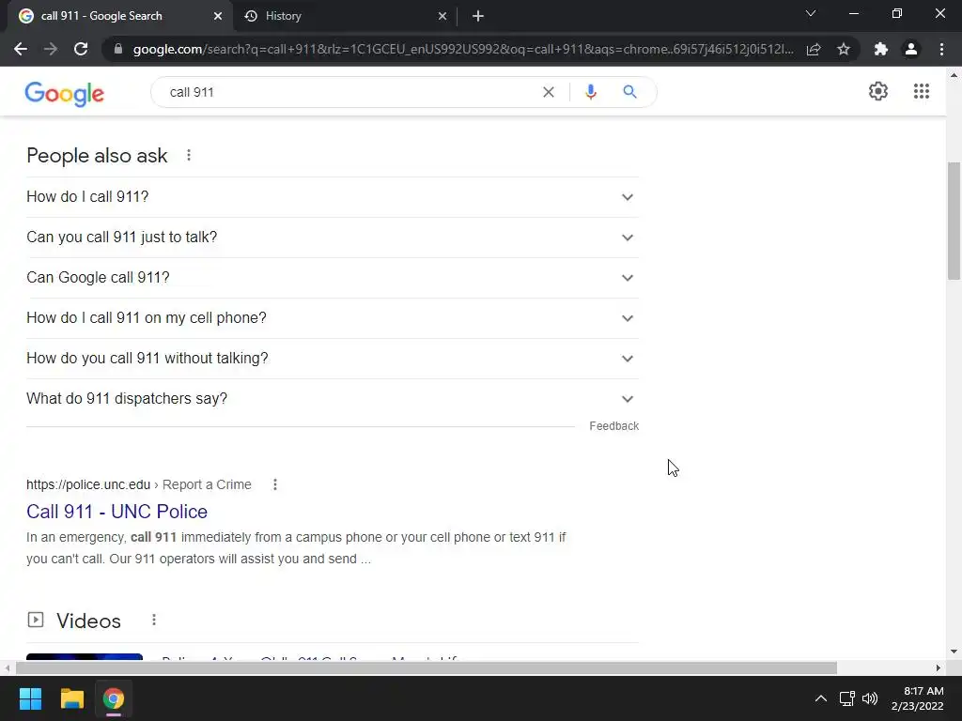Open Google quick settings gear

click(x=878, y=91)
